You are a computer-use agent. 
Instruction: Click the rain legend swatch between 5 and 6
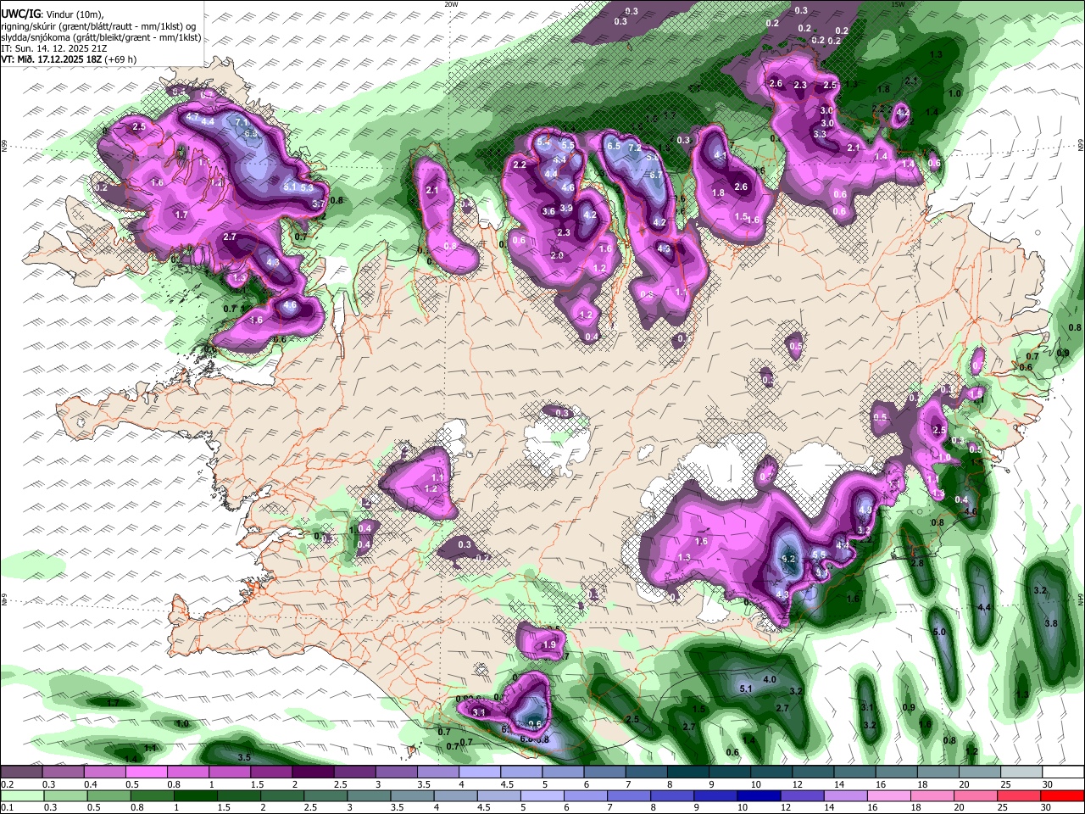point(542,795)
